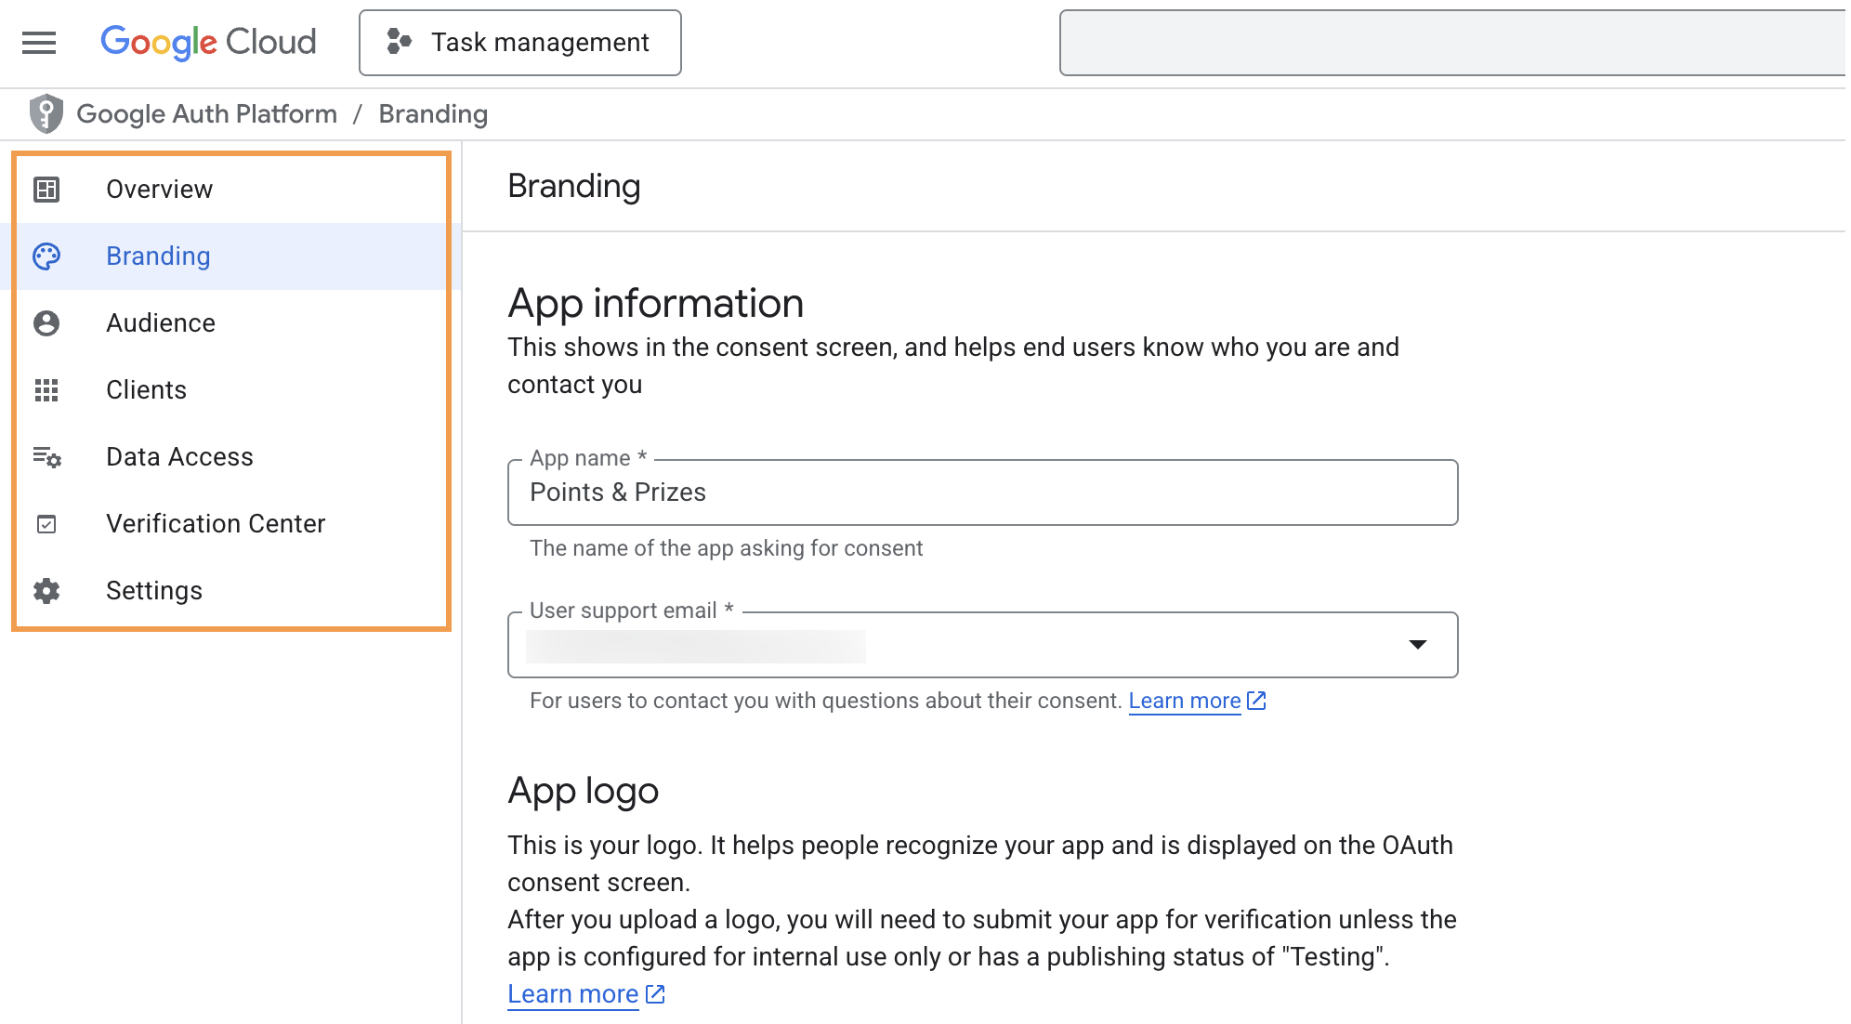Open the User support email dropdown

pos(1416,644)
